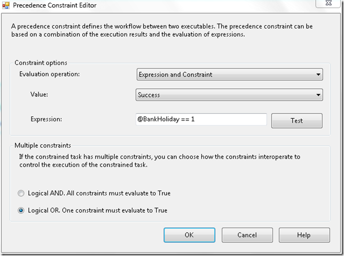
Task: Click the dialog icon in the title bar
Action: point(7,5)
